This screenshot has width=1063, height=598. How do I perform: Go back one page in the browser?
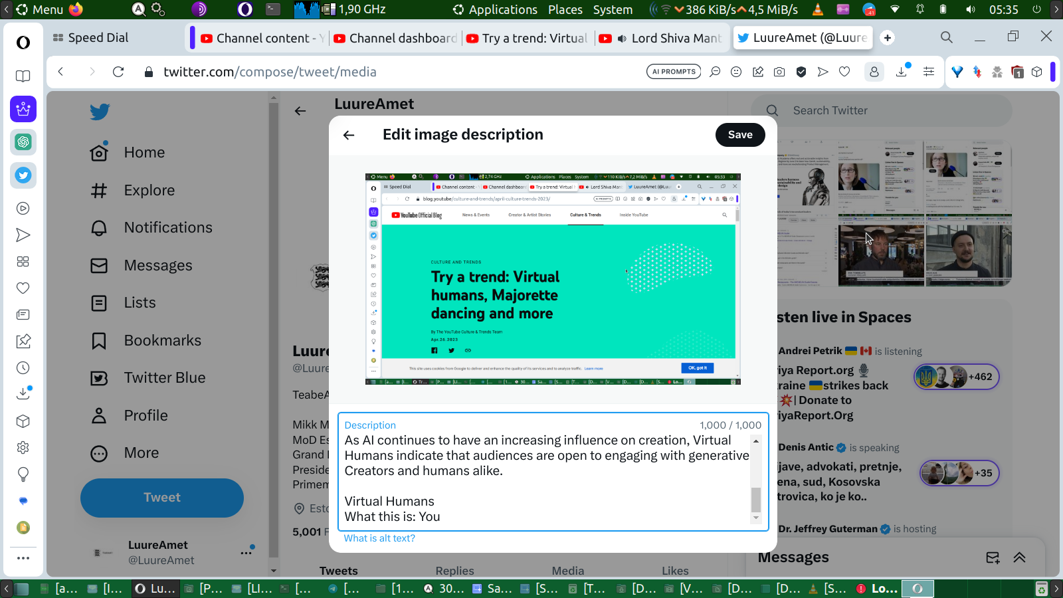tap(60, 72)
